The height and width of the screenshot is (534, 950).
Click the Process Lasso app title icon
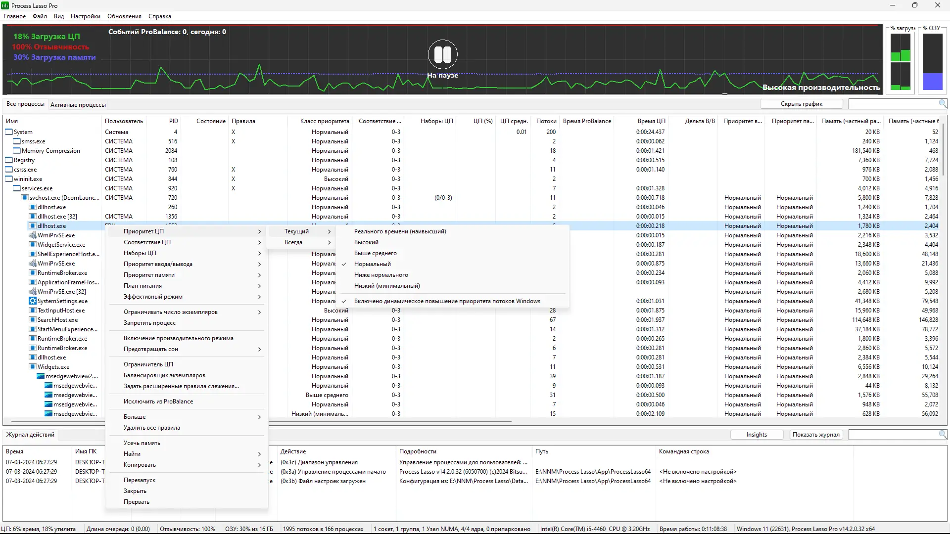coord(5,5)
